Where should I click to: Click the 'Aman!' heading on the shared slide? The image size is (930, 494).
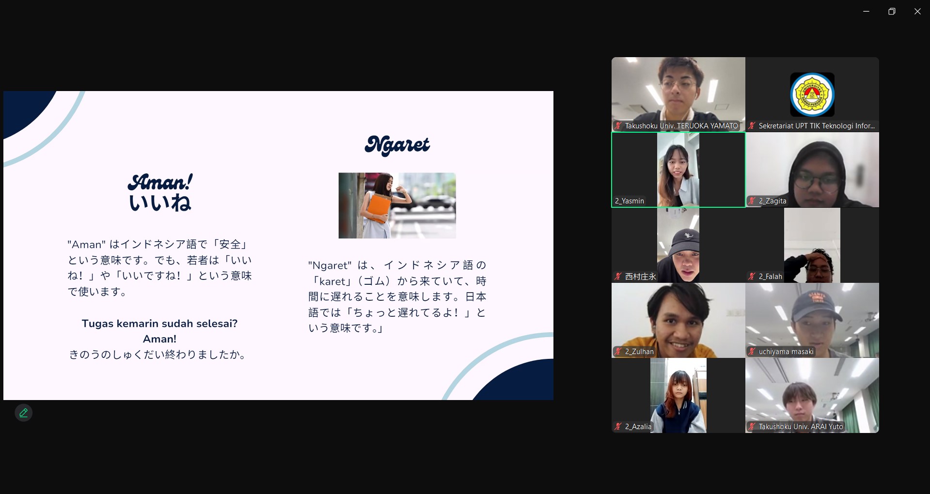click(160, 182)
